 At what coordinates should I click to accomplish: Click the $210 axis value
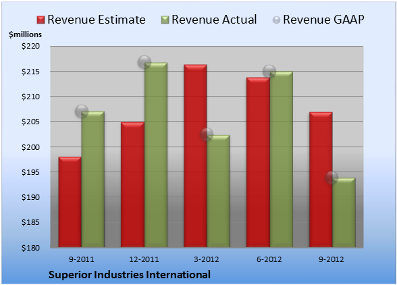(30, 97)
